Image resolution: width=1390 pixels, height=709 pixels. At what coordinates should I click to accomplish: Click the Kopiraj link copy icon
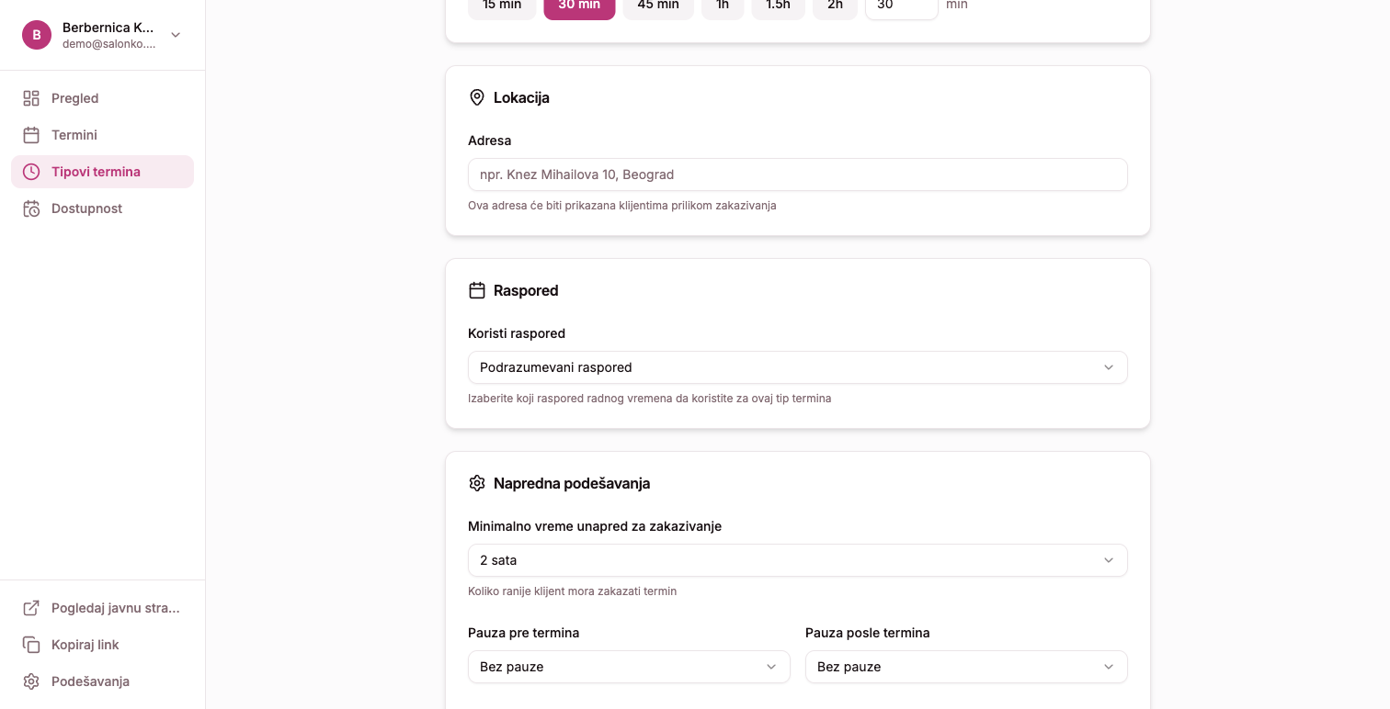pos(31,645)
